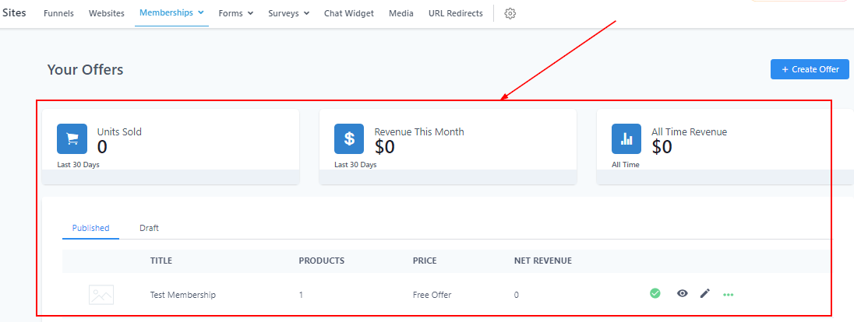Expand the Forms dropdown menu
The image size is (854, 322).
point(235,13)
